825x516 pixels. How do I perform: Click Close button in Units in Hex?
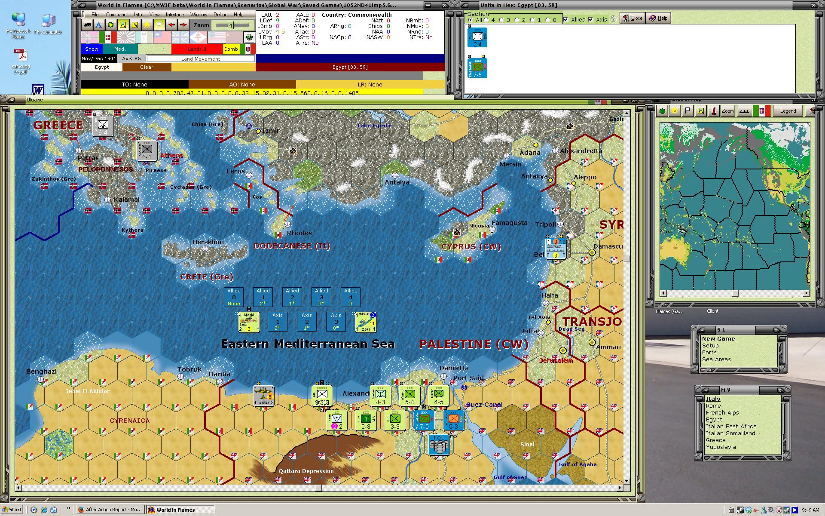click(632, 18)
